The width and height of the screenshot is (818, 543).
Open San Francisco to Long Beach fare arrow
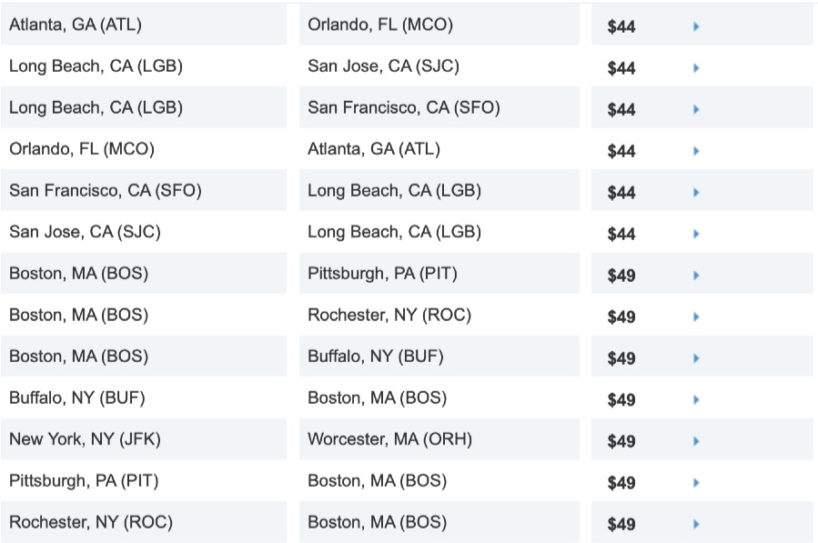(x=696, y=193)
